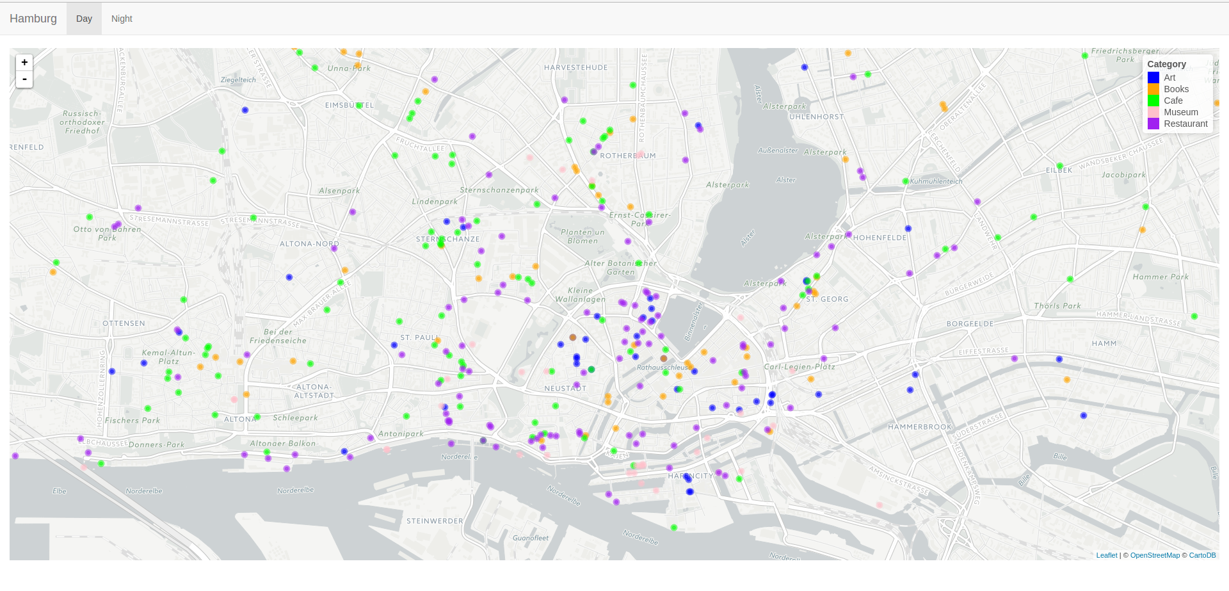Open the OpenStreetMap attribution link

tap(1155, 555)
